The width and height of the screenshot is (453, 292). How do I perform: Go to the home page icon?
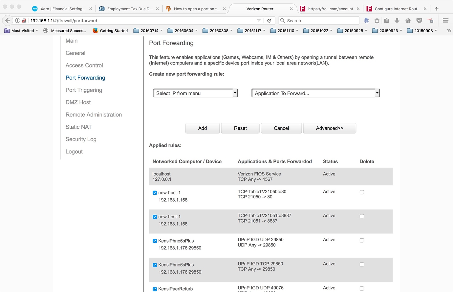408,21
